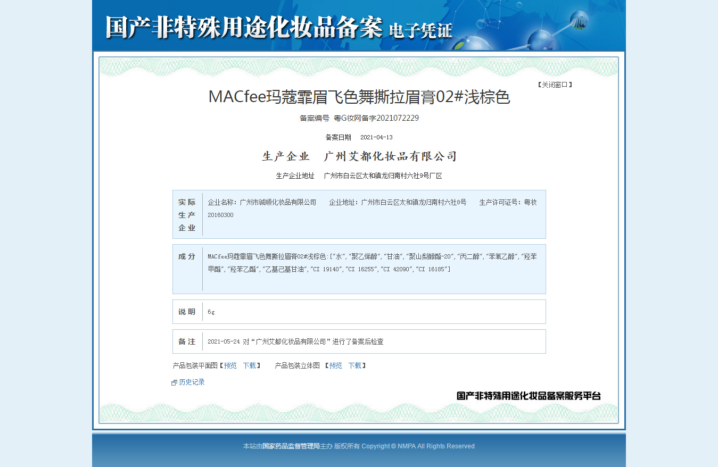
Task: Select the product title MACfee玛蔻霏眉飞色舞撕拉眉膏02#浅棕色
Action: pyautogui.click(x=359, y=97)
